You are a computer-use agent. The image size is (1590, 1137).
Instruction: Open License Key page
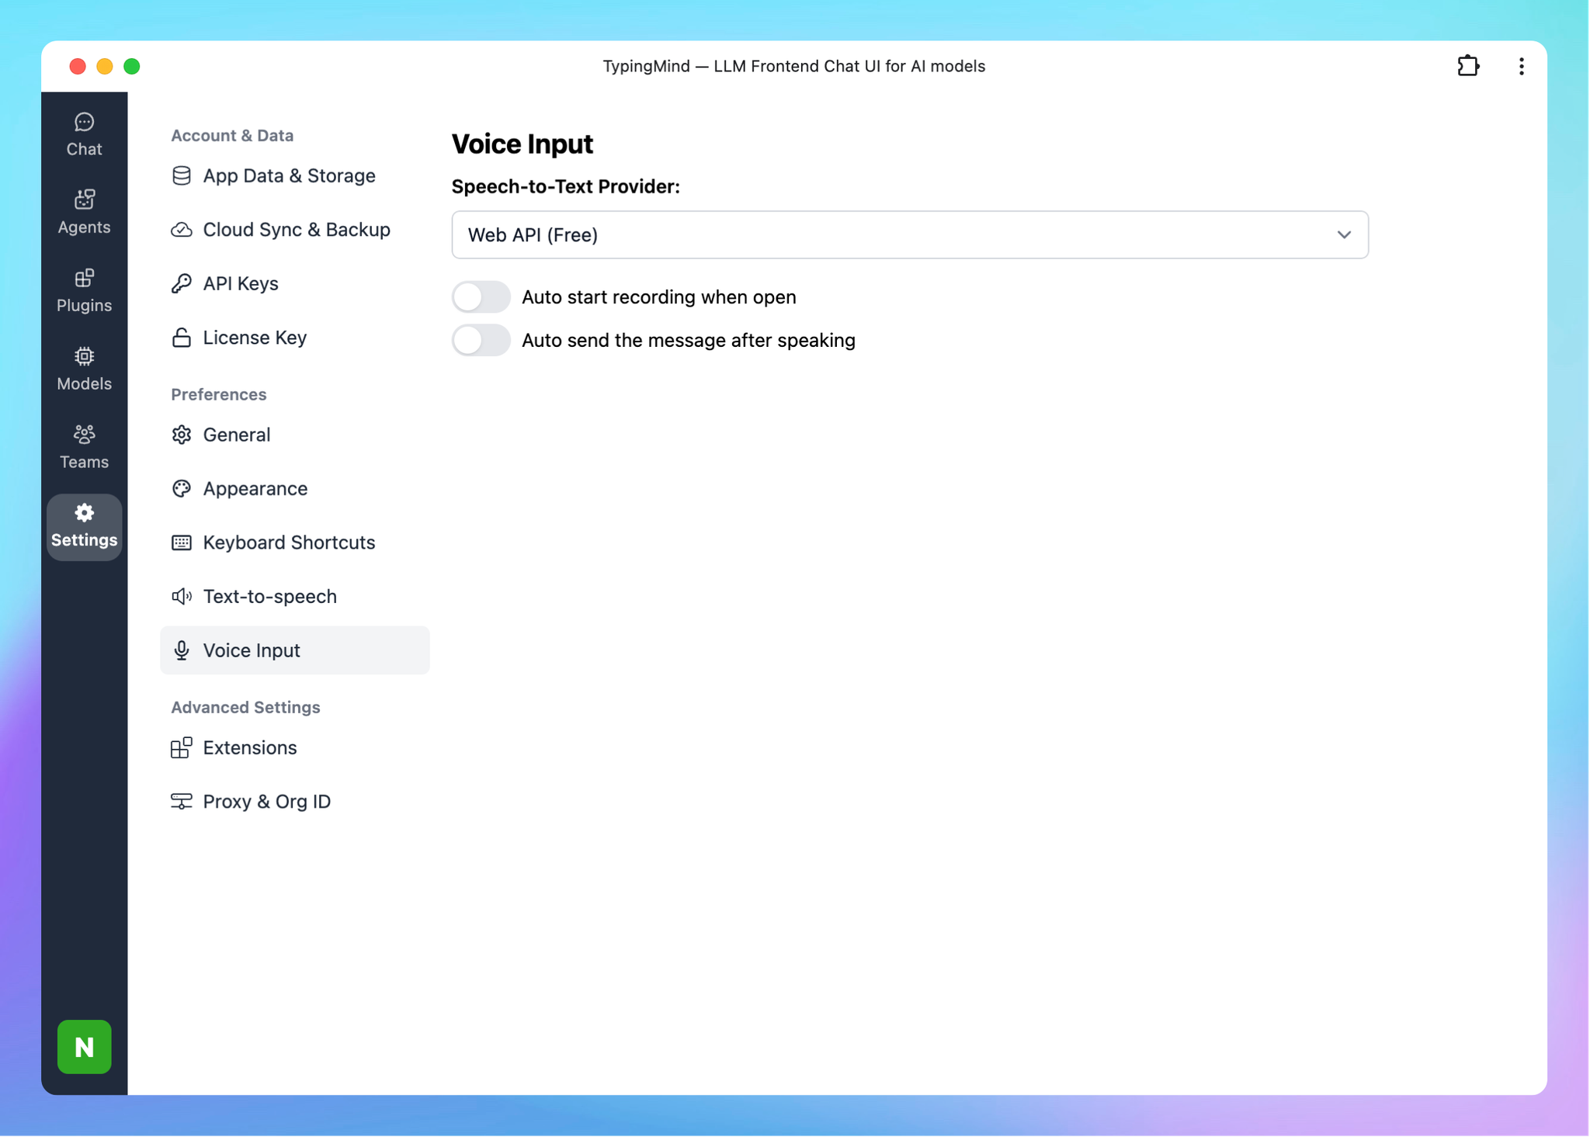[x=294, y=338]
